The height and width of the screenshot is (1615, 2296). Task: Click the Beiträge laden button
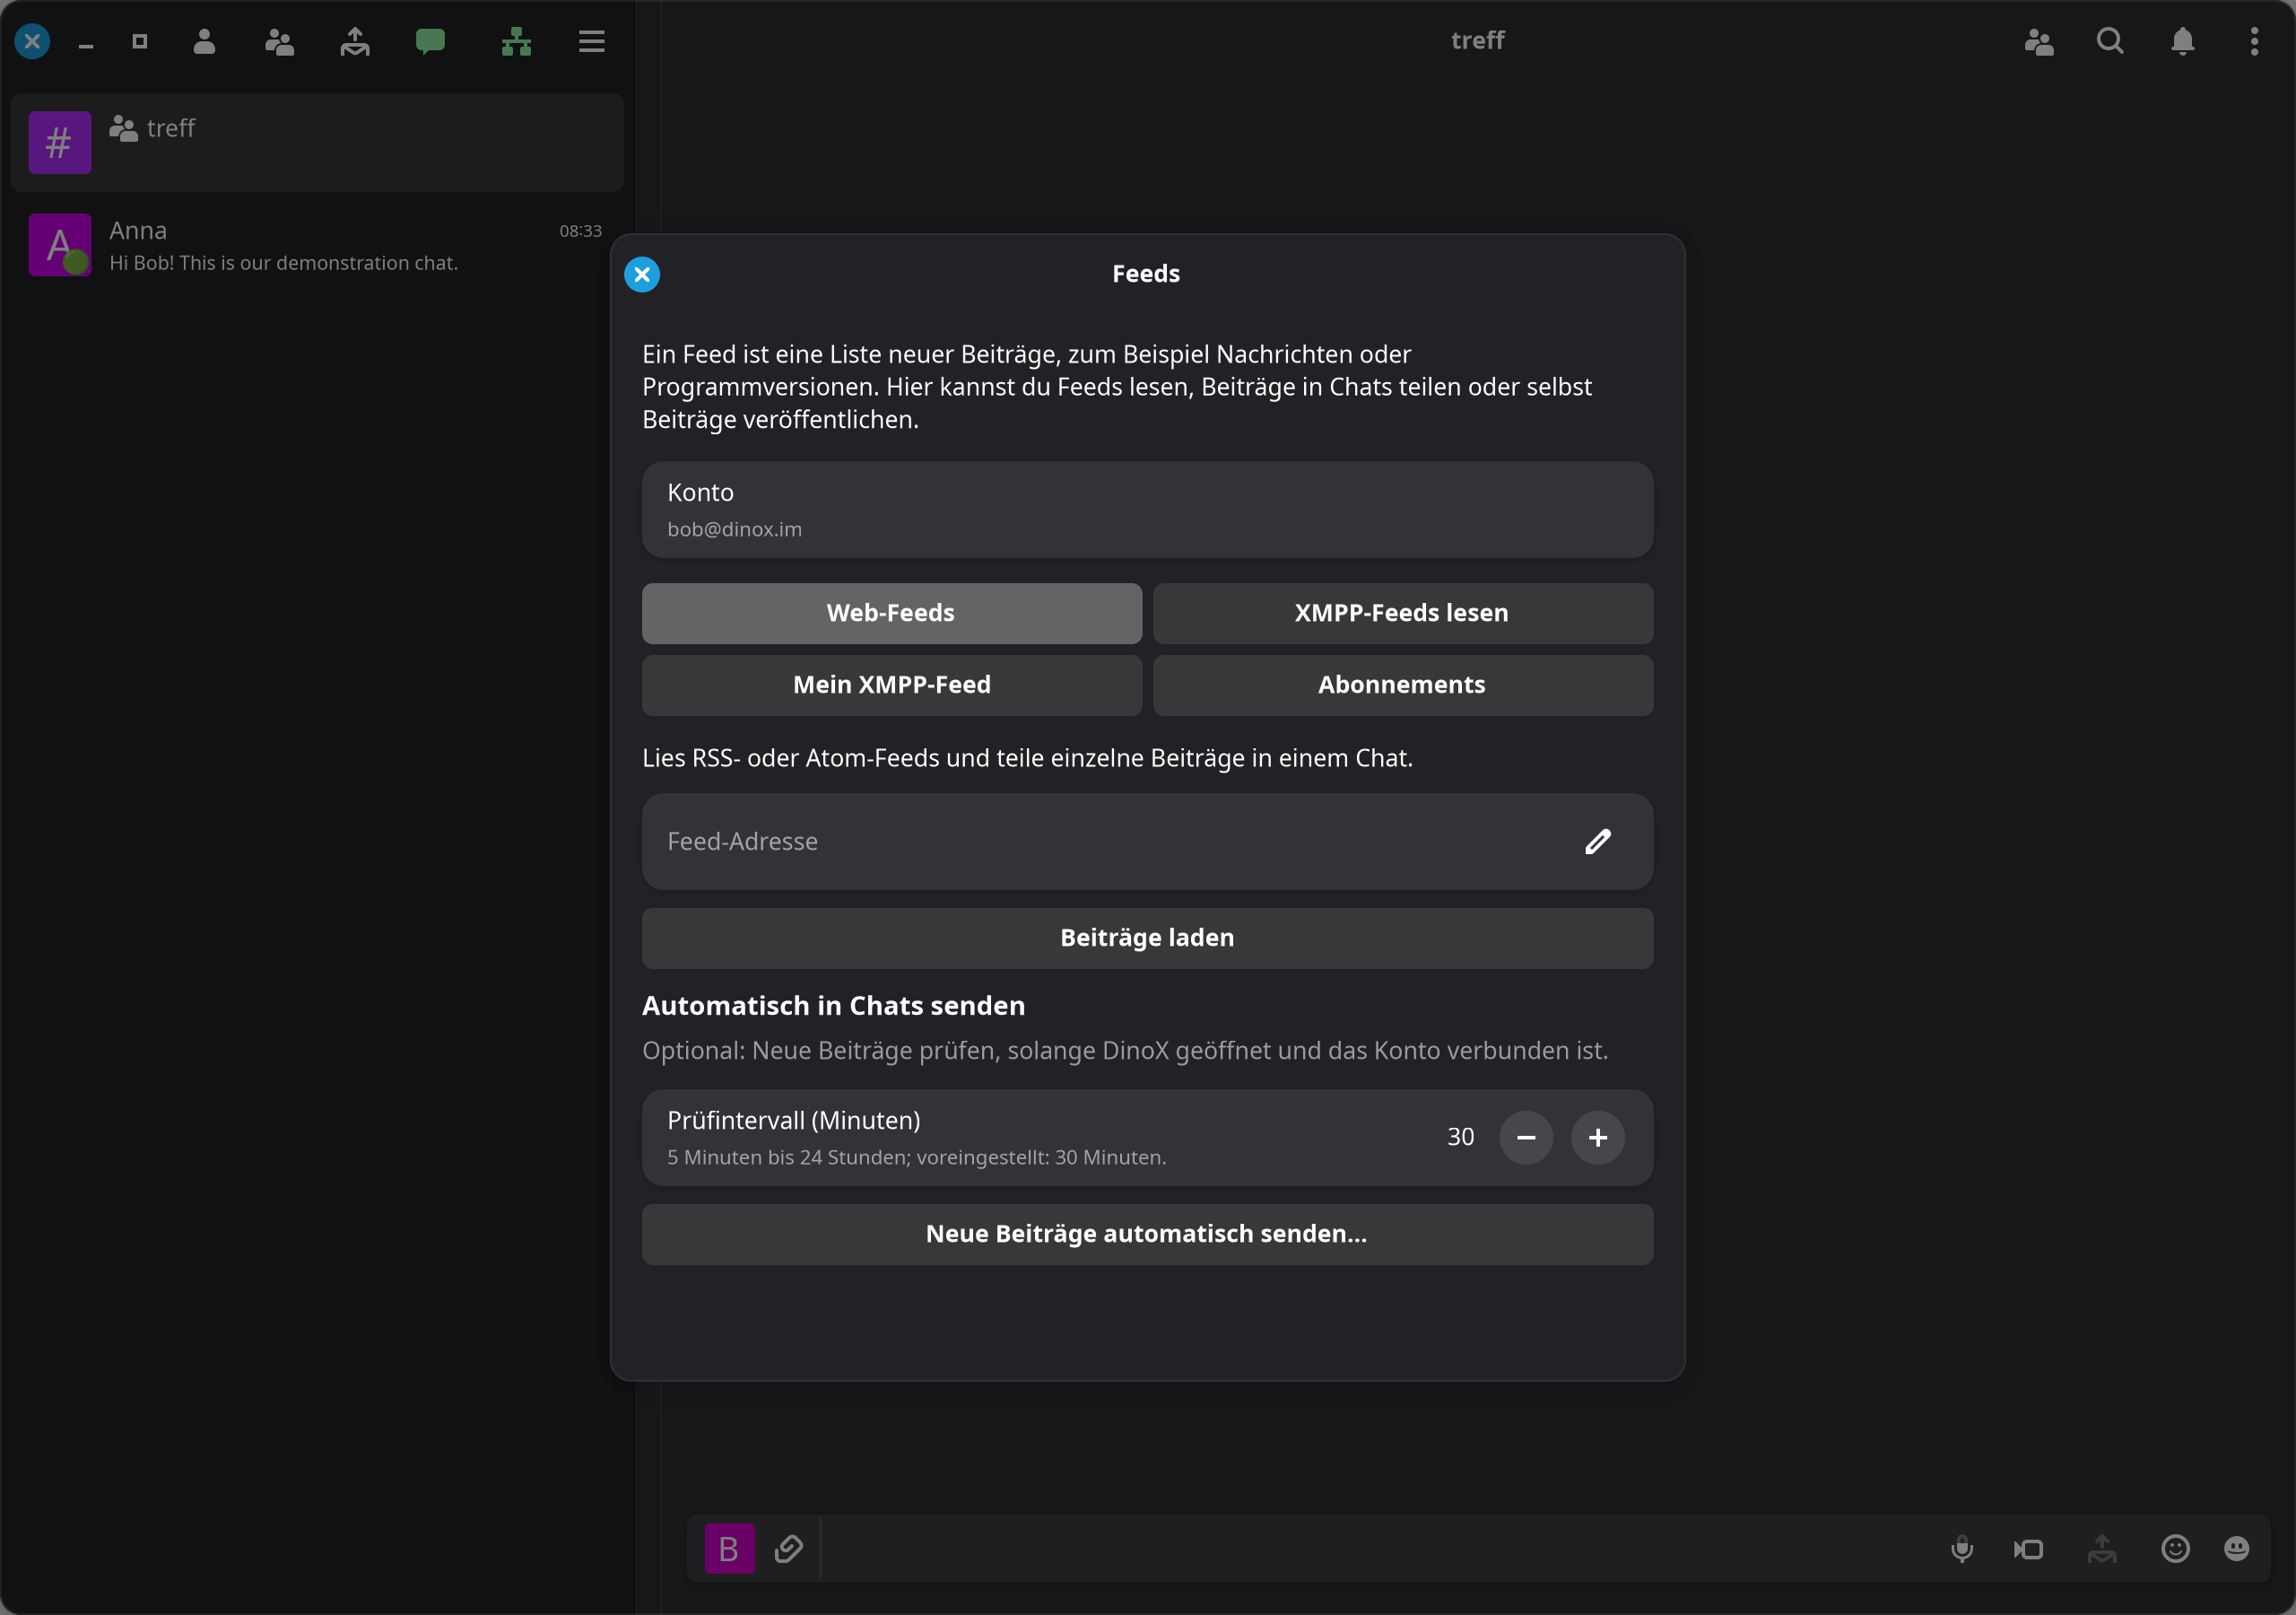[1147, 938]
